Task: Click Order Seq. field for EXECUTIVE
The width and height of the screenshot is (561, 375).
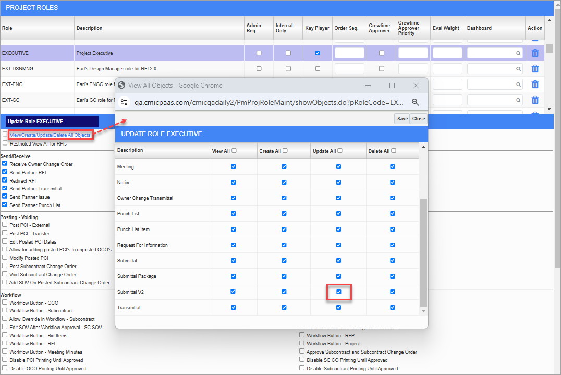Action: coord(349,53)
